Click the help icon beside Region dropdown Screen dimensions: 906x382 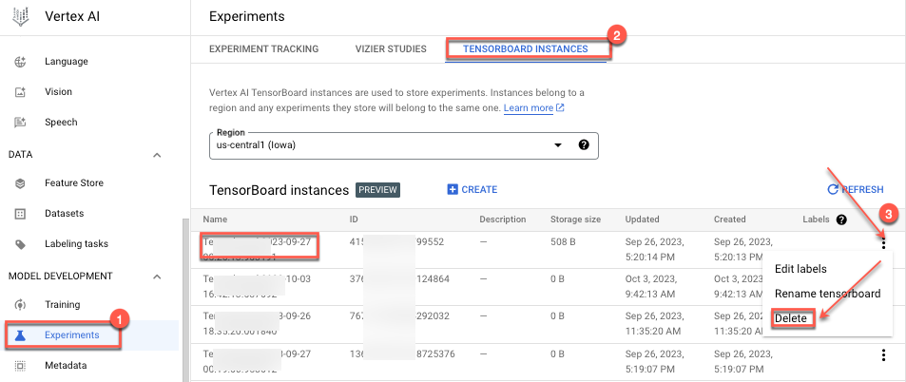584,145
